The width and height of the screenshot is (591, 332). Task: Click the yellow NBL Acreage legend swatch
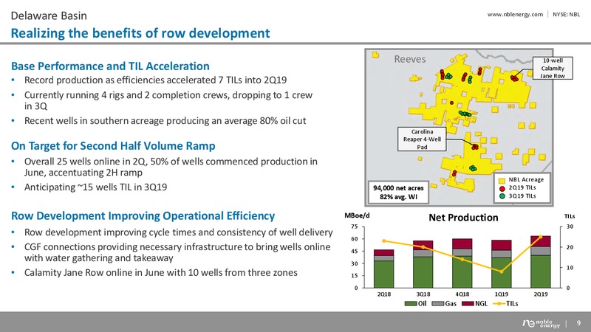502,180
